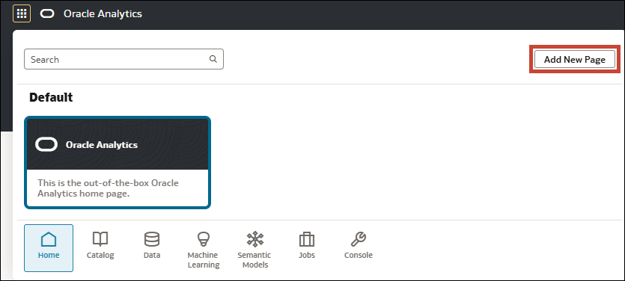Click the out-of-the-box home page description text
Image resolution: width=625 pixels, height=281 pixels.
tap(108, 188)
